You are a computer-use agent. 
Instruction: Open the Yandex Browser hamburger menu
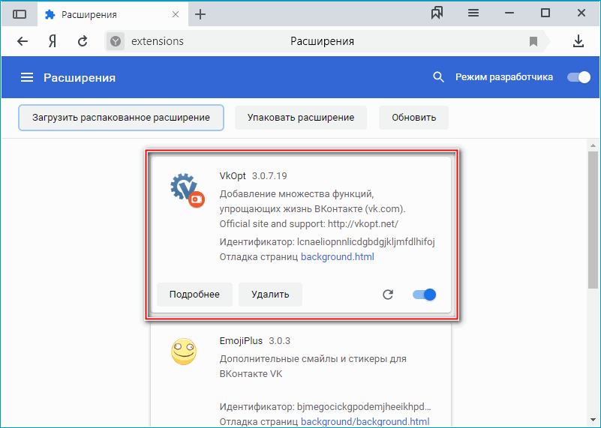coord(473,13)
